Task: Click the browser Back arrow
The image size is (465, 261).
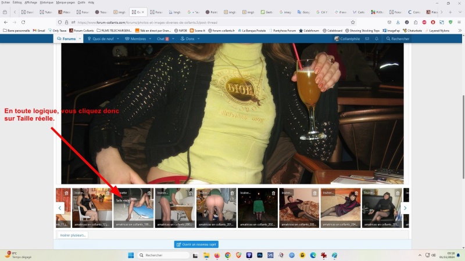Action: 6,22
